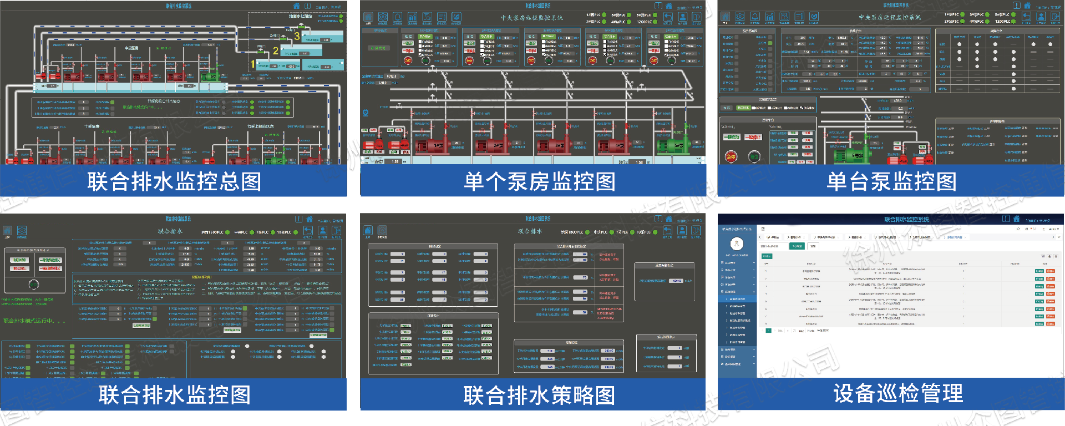Open the bar chart icon in 单个泵房监控图 toolbar

[x=412, y=17]
